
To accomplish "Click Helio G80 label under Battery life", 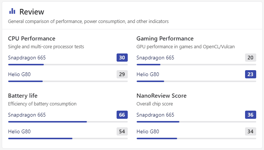I will [x=19, y=131].
